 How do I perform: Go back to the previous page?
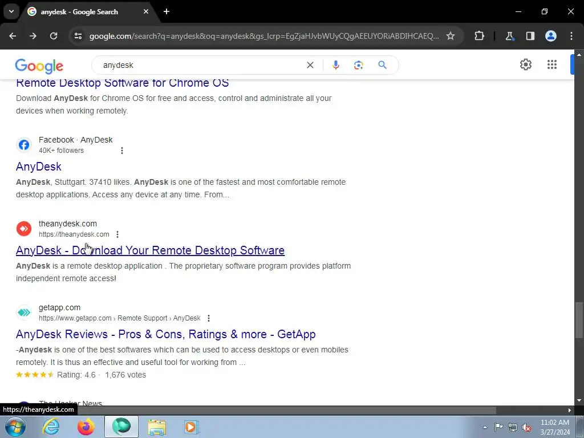(x=13, y=36)
